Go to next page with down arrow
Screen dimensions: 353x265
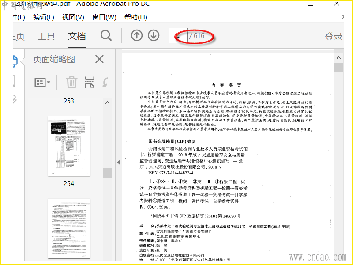coord(154,36)
